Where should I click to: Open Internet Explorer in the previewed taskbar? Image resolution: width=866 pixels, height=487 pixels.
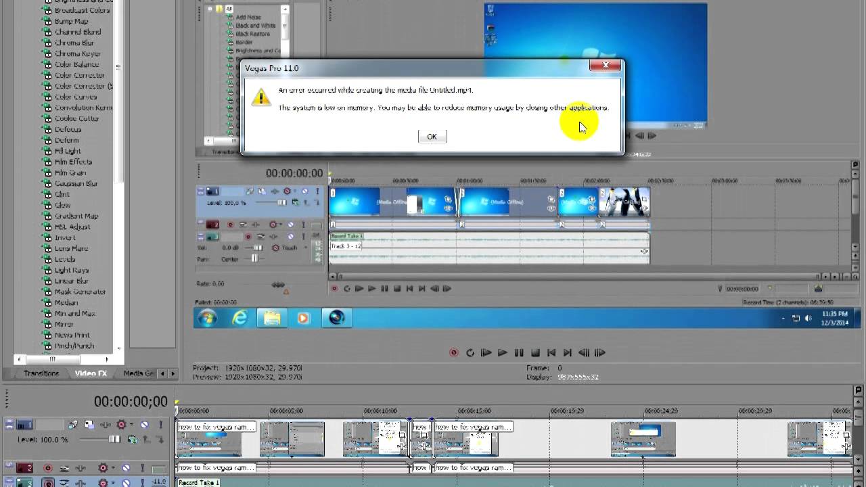click(240, 318)
